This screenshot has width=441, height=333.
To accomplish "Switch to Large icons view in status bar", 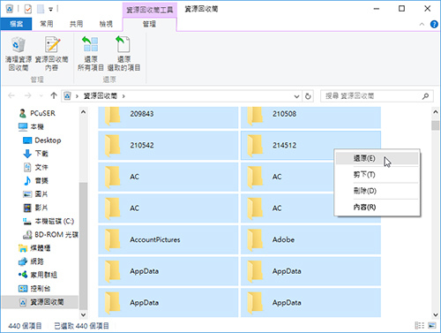I will (432, 325).
